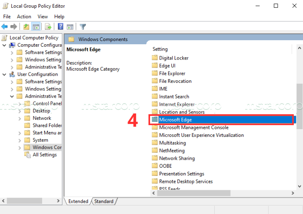The width and height of the screenshot is (303, 214).
Task: Select the Internet Explorer folder
Action: pyautogui.click(x=177, y=104)
